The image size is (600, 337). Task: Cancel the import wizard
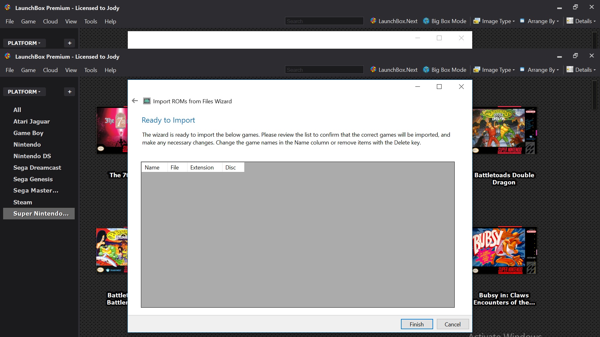452,324
